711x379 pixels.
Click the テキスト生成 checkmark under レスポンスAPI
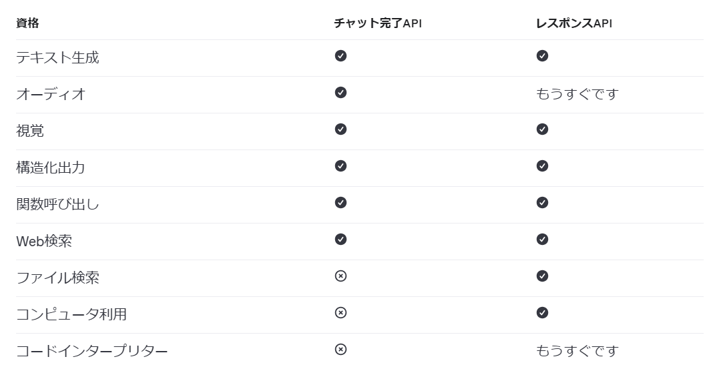[x=542, y=56]
